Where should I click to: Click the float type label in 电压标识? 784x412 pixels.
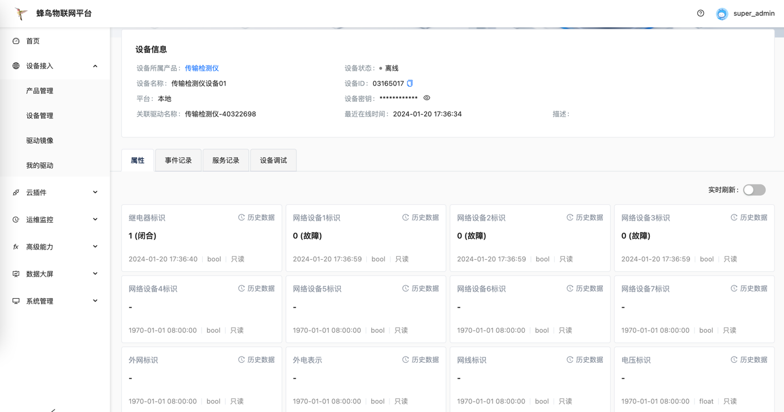[x=706, y=401]
